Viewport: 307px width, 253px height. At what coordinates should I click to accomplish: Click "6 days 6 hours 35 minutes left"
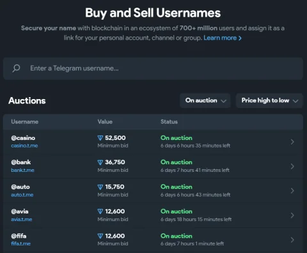[196, 146]
